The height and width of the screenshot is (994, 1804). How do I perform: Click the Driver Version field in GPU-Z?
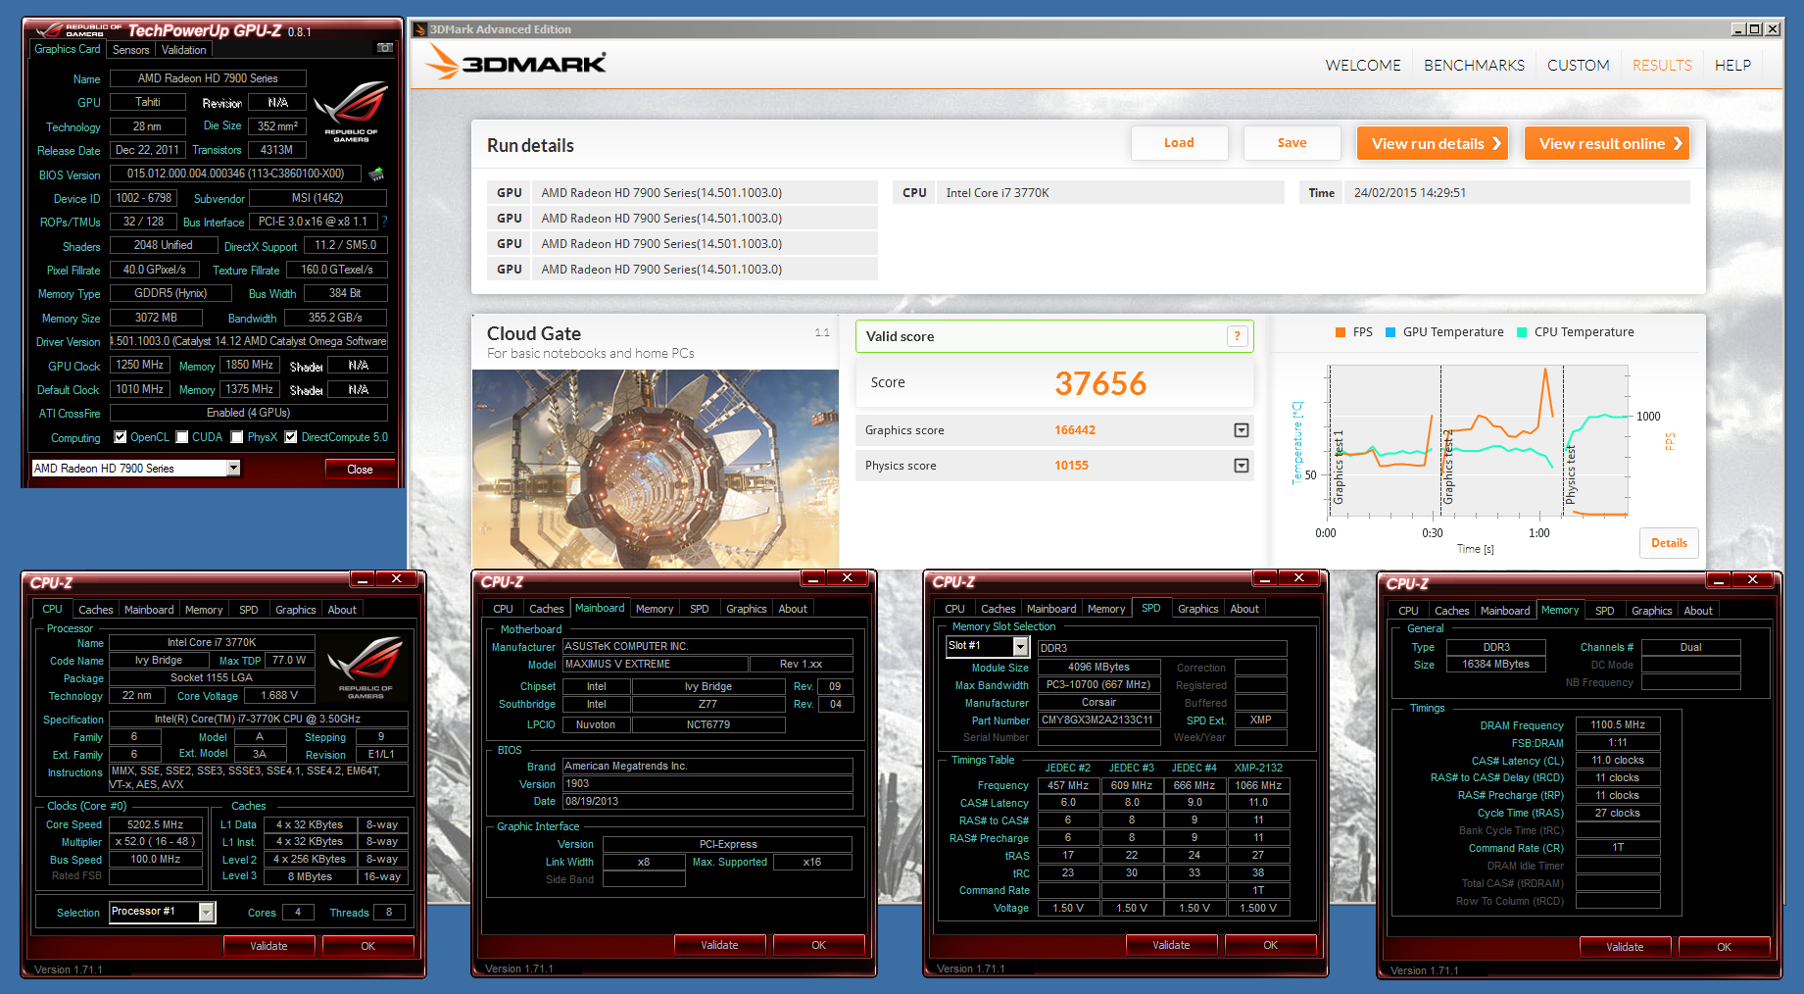pyautogui.click(x=249, y=341)
